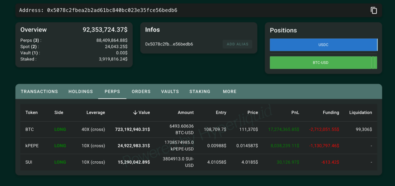The width and height of the screenshot is (395, 186).
Task: Click kPEPE position value 24,922,983.31$
Action: point(134,146)
